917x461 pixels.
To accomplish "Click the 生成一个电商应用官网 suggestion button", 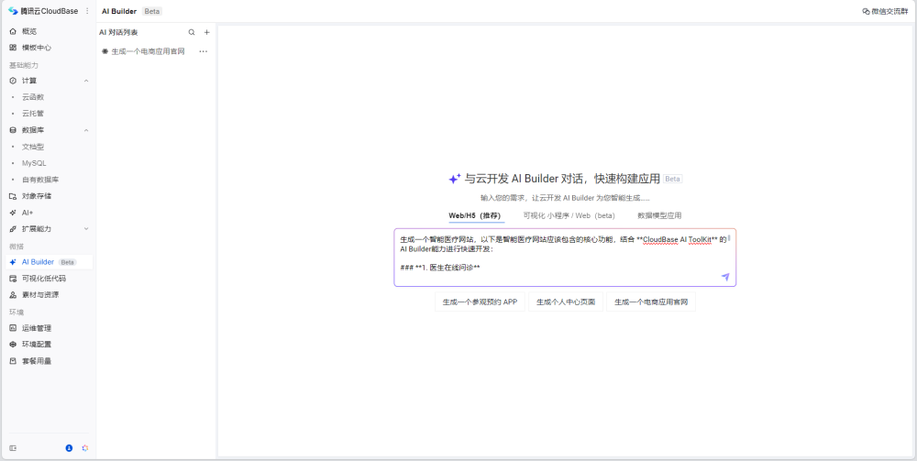I will pyautogui.click(x=651, y=302).
